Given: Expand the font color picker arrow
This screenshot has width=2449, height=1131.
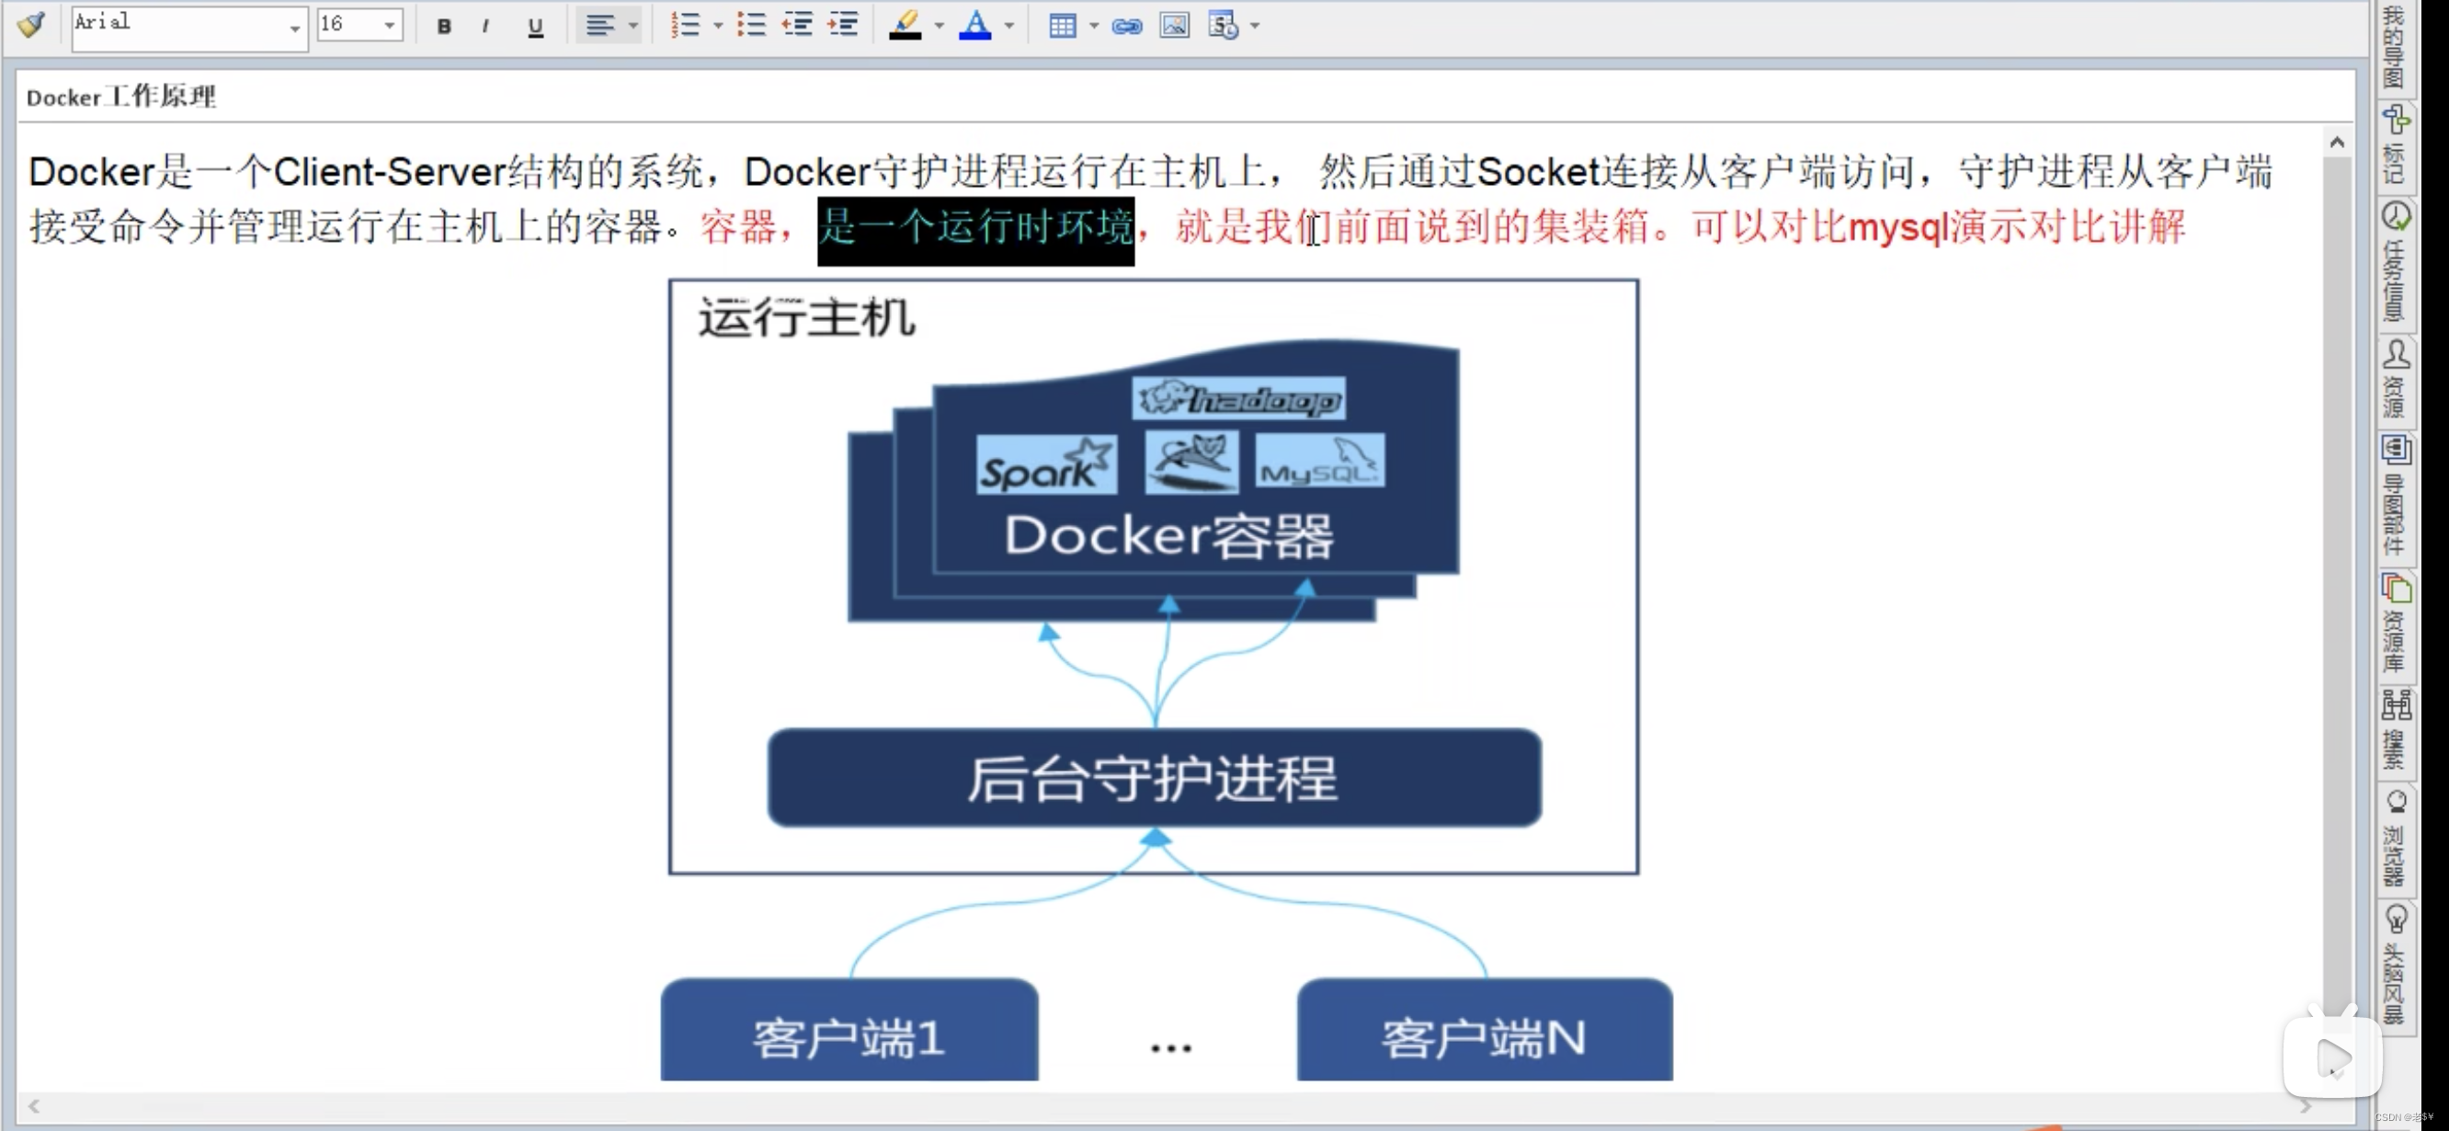Looking at the screenshot, I should point(1009,26).
